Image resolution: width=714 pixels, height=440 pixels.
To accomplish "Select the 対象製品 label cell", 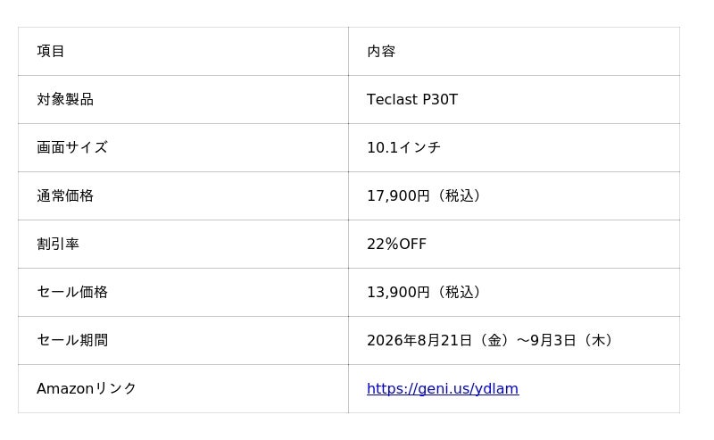I will point(183,99).
